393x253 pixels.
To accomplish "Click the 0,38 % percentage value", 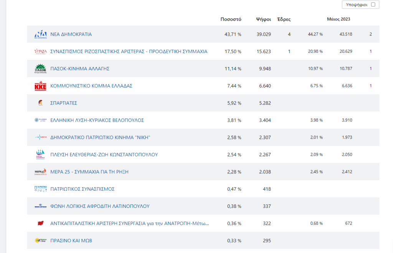I will 234,206.
